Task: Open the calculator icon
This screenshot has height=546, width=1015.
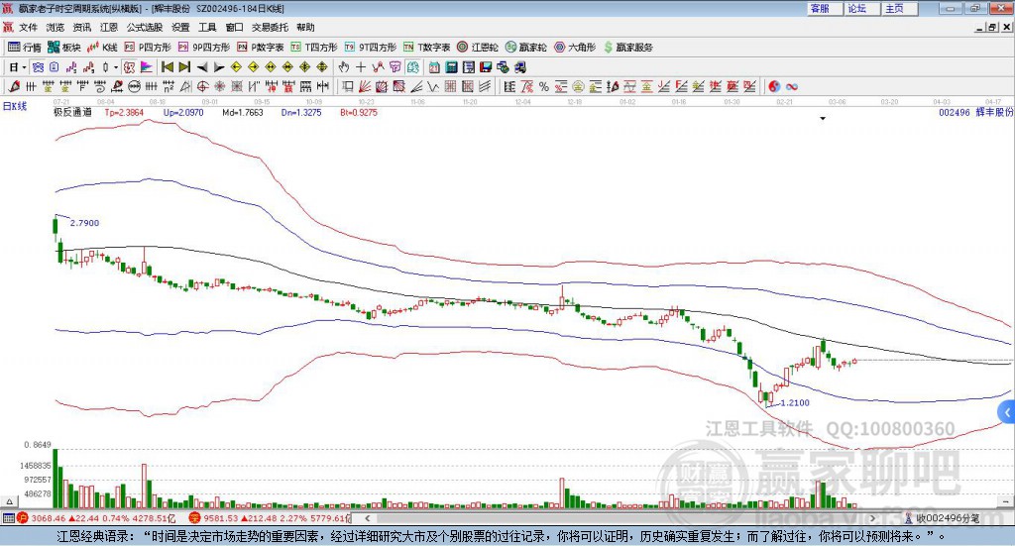Action: (x=451, y=67)
